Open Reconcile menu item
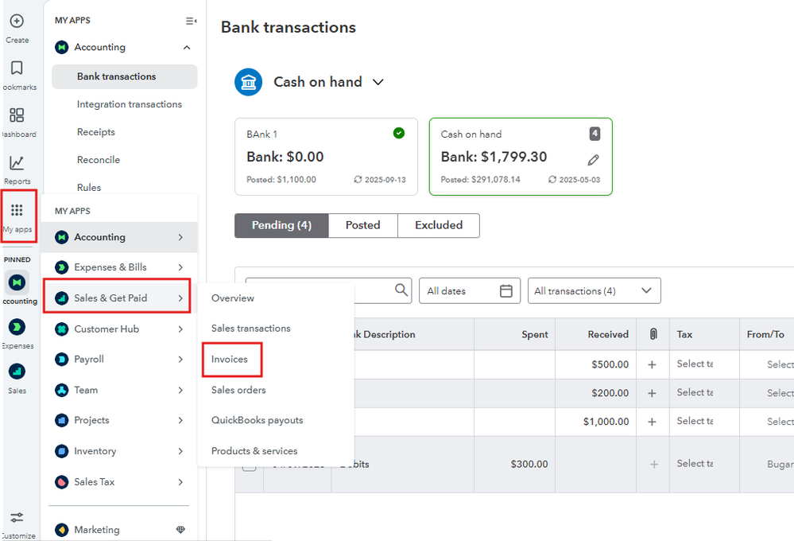This screenshot has width=794, height=541. pyautogui.click(x=99, y=160)
